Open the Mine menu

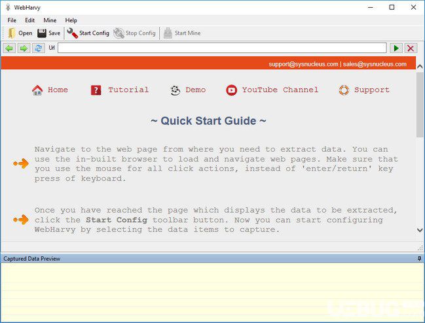(x=50, y=20)
